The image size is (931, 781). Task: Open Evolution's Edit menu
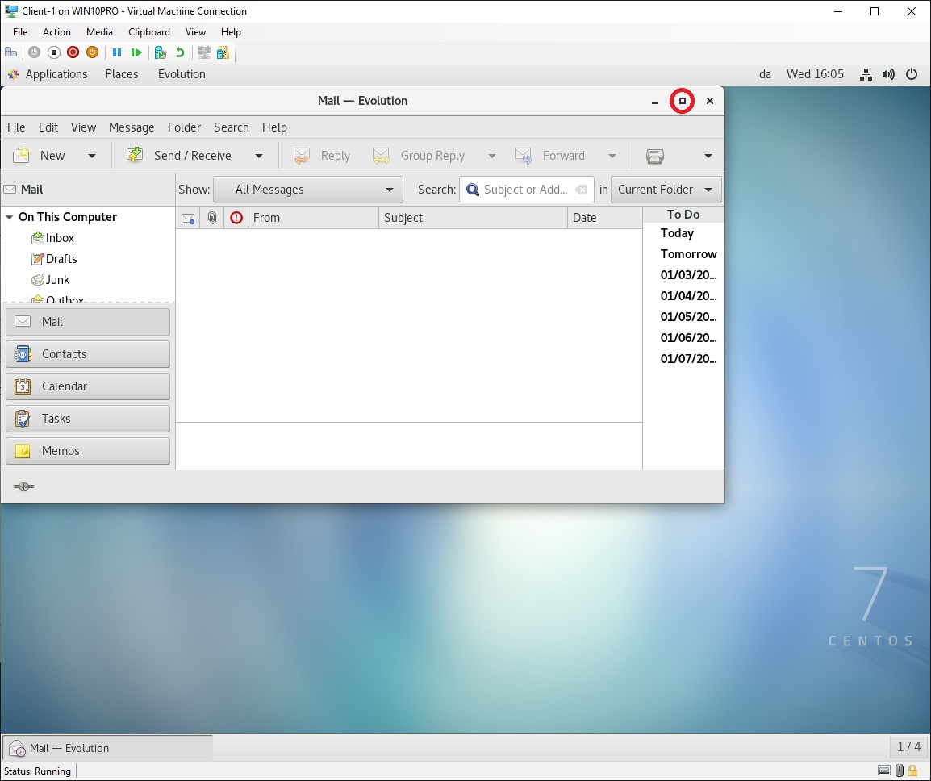(x=48, y=127)
